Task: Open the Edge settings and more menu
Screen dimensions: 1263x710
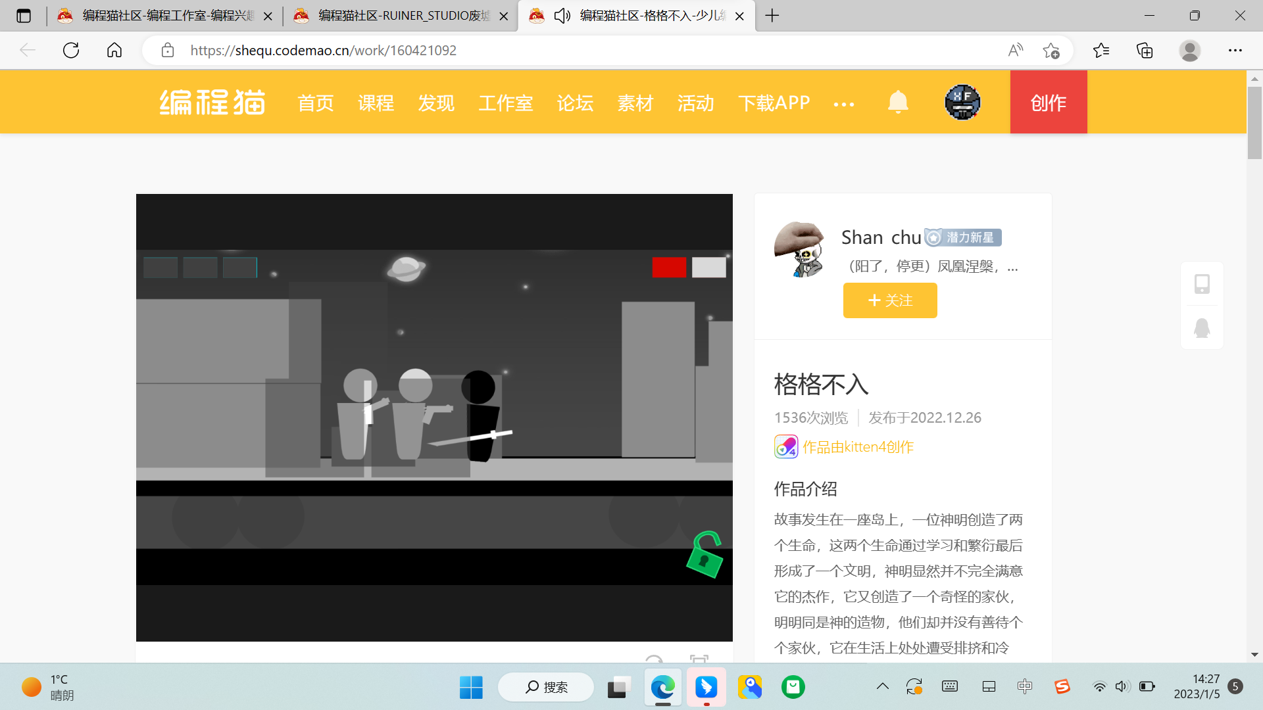Action: 1235,50
